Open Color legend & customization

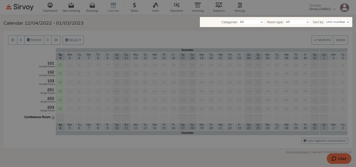coord(325,141)
